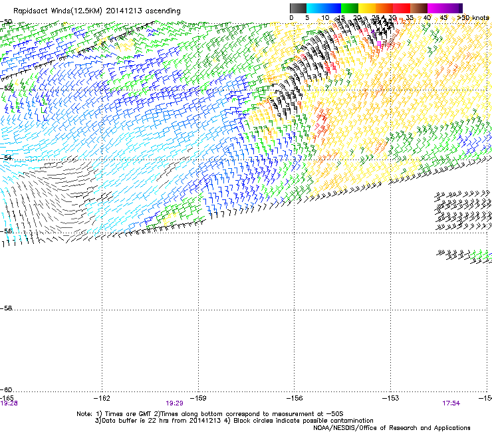Click the '-156' longitude label
This screenshot has width=492, height=432.
[295, 398]
